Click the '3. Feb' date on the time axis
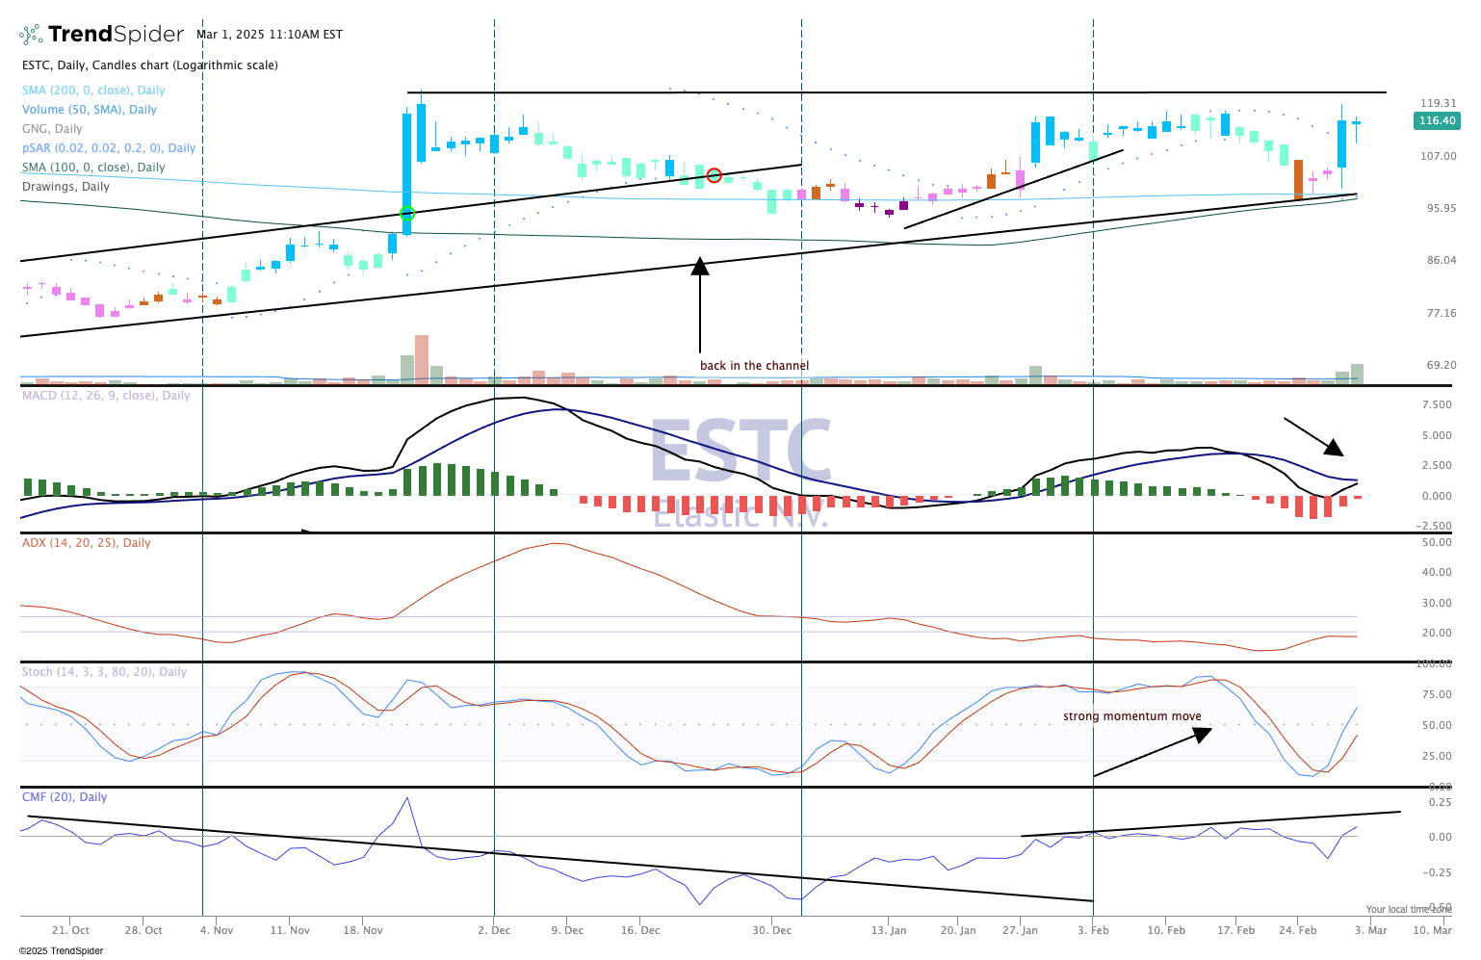 [x=1093, y=930]
